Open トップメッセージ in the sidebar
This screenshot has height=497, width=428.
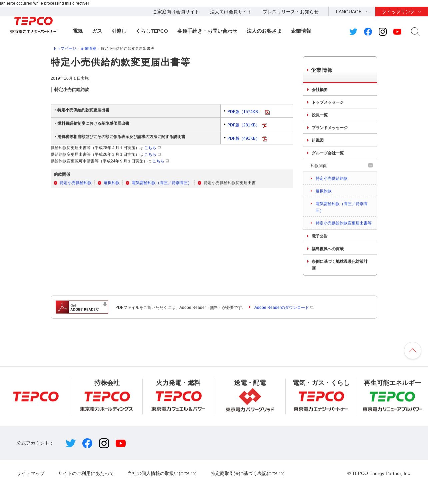[x=340, y=102]
